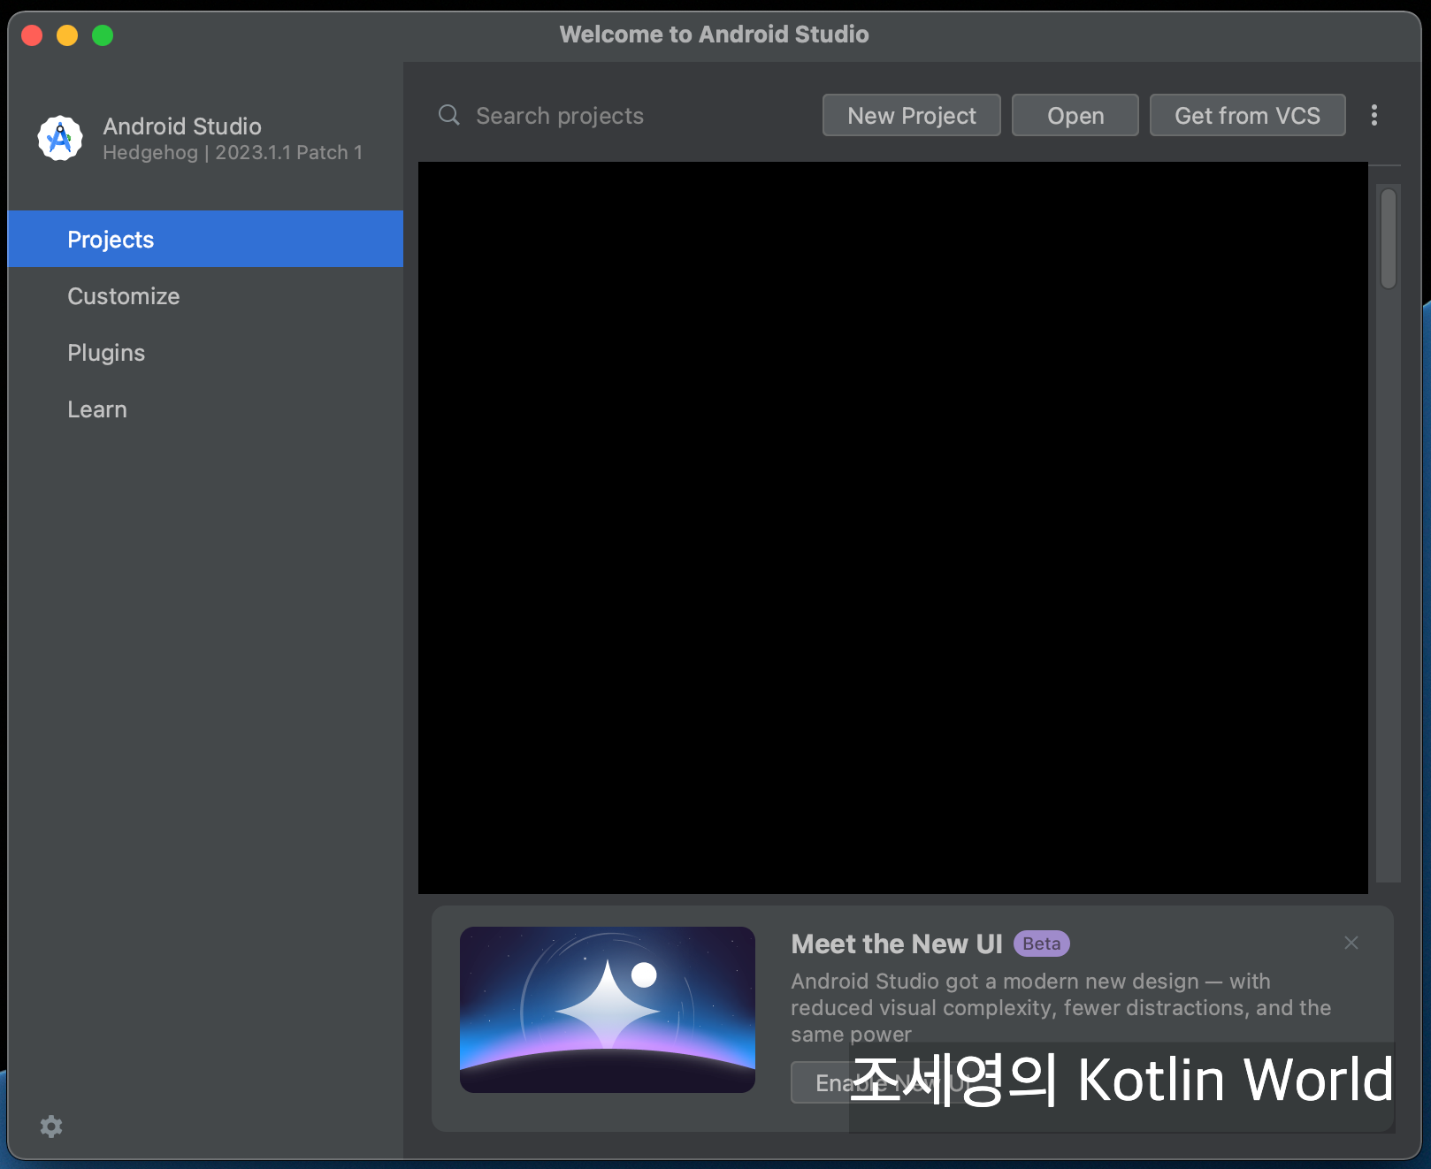Choose Get from VCS
This screenshot has height=1169, width=1431.
click(x=1247, y=115)
